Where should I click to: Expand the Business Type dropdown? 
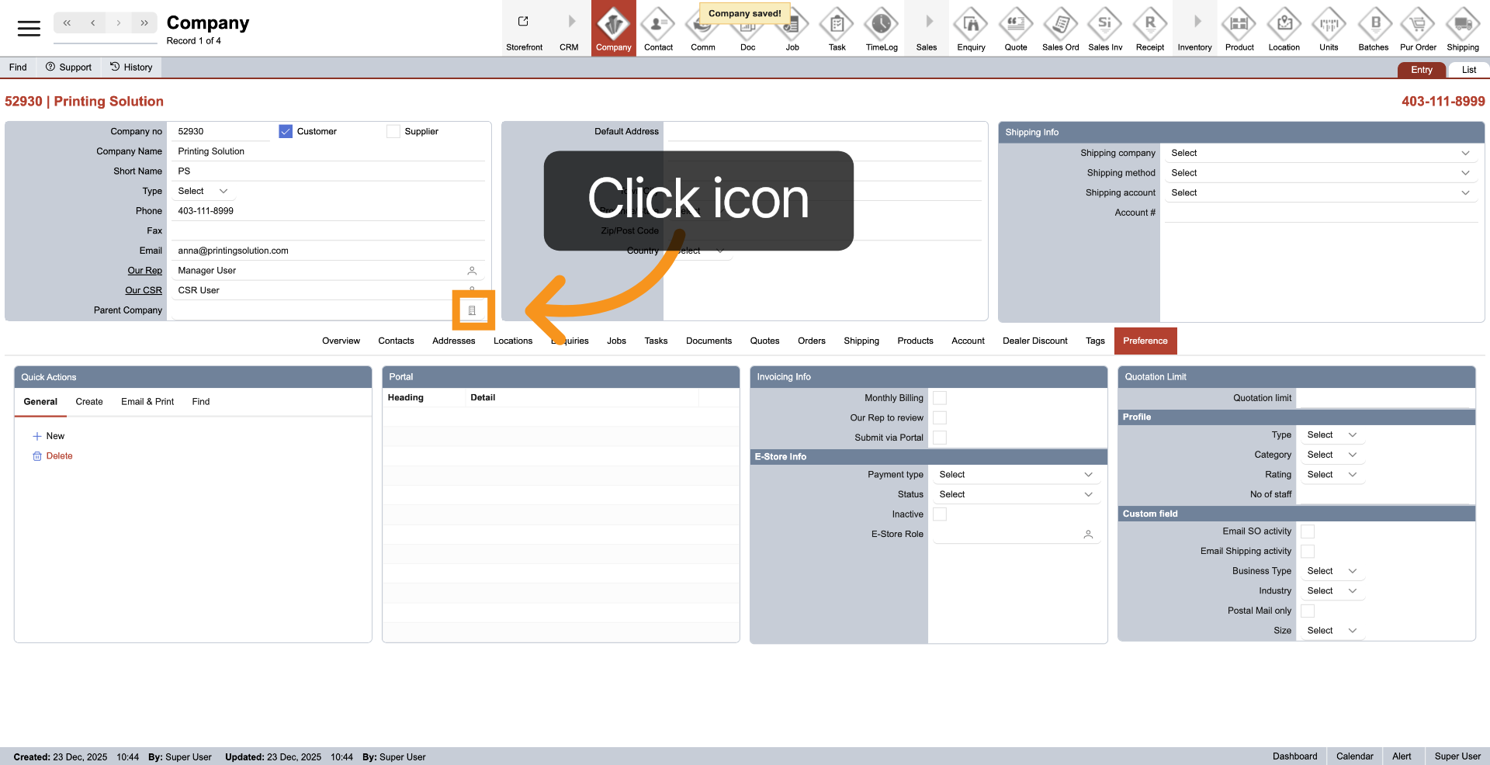[x=1331, y=571]
